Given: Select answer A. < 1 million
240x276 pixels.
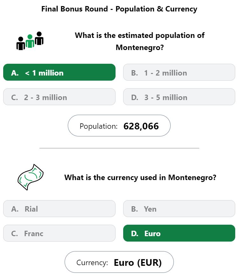Looking at the screenshot, I should 60,72.
